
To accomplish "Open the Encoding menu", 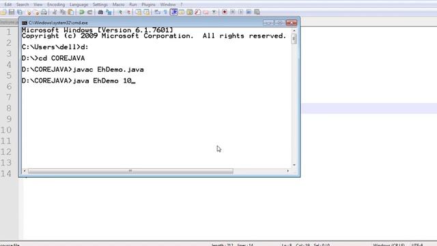I will click(56, 5).
